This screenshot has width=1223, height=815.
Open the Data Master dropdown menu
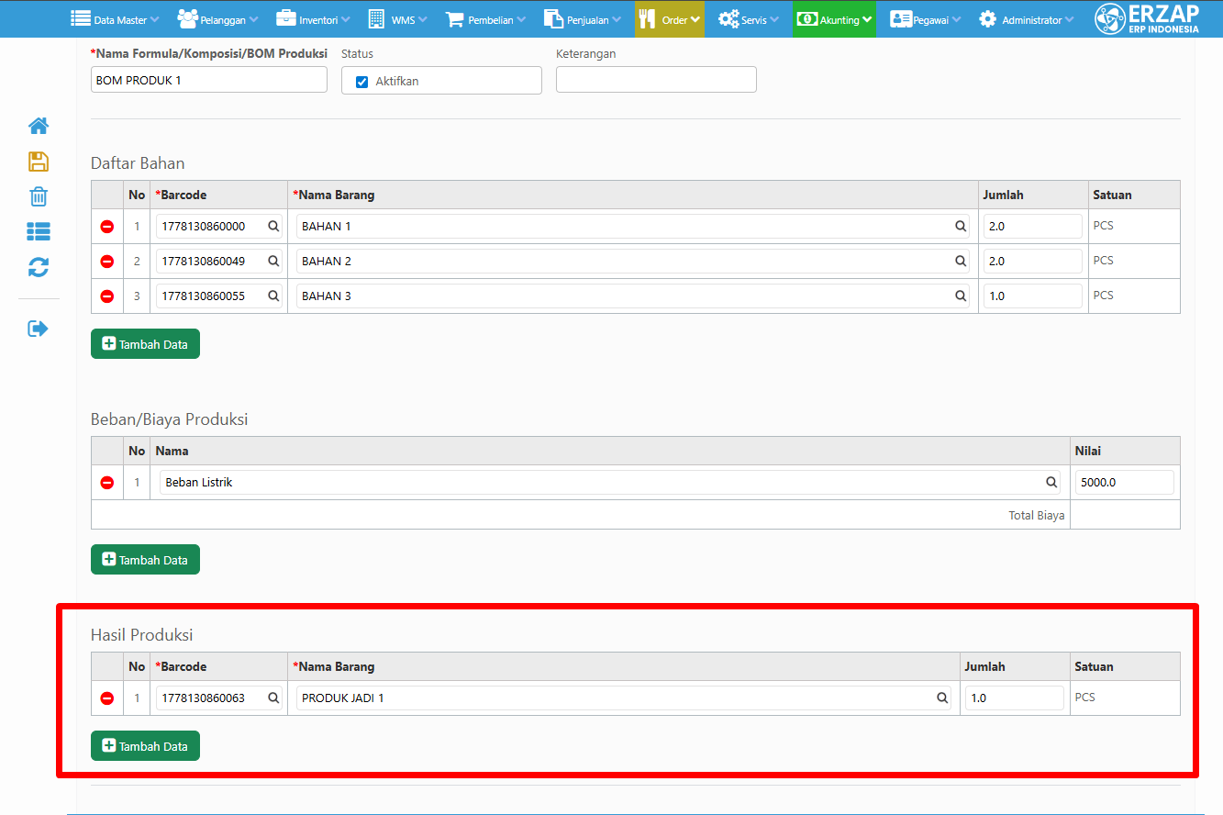(x=115, y=18)
